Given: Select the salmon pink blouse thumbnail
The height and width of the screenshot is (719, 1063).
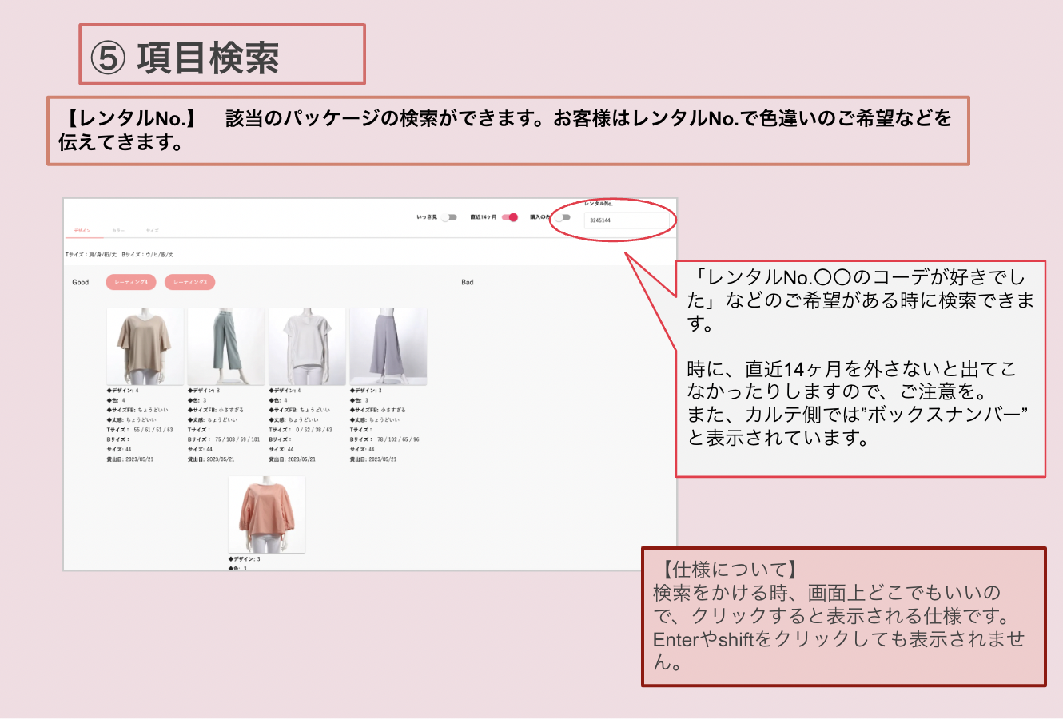Looking at the screenshot, I should 266,514.
